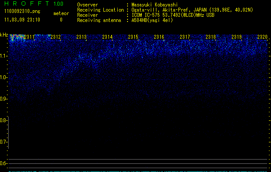Click the Receiving antenna label
Viewport: 271px width, 172px height.
(x=99, y=20)
